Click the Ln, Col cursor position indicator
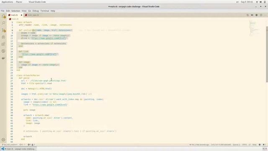The height and width of the screenshot is (151, 268). click(221, 145)
